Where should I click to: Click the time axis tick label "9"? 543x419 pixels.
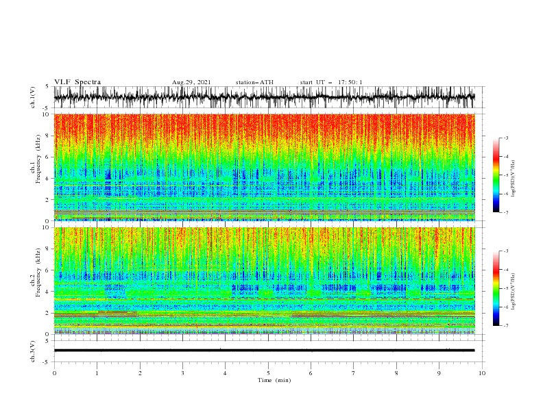click(x=439, y=373)
